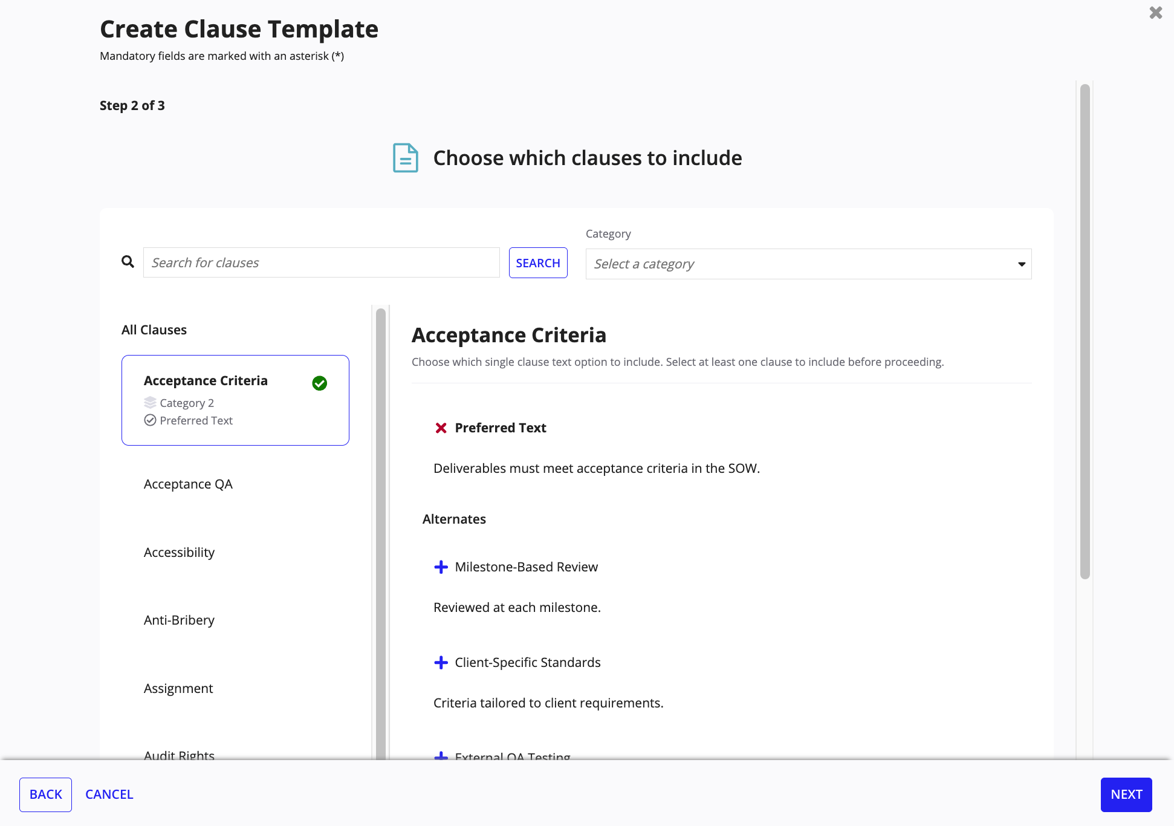Select the Accessibility clause
Image resolution: width=1174 pixels, height=826 pixels.
(x=179, y=553)
